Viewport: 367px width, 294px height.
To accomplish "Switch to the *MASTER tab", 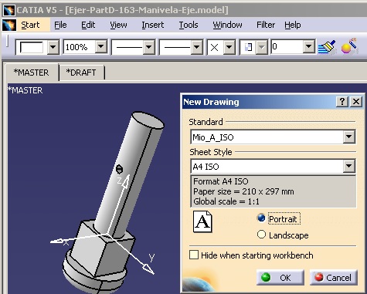I will click(x=32, y=73).
